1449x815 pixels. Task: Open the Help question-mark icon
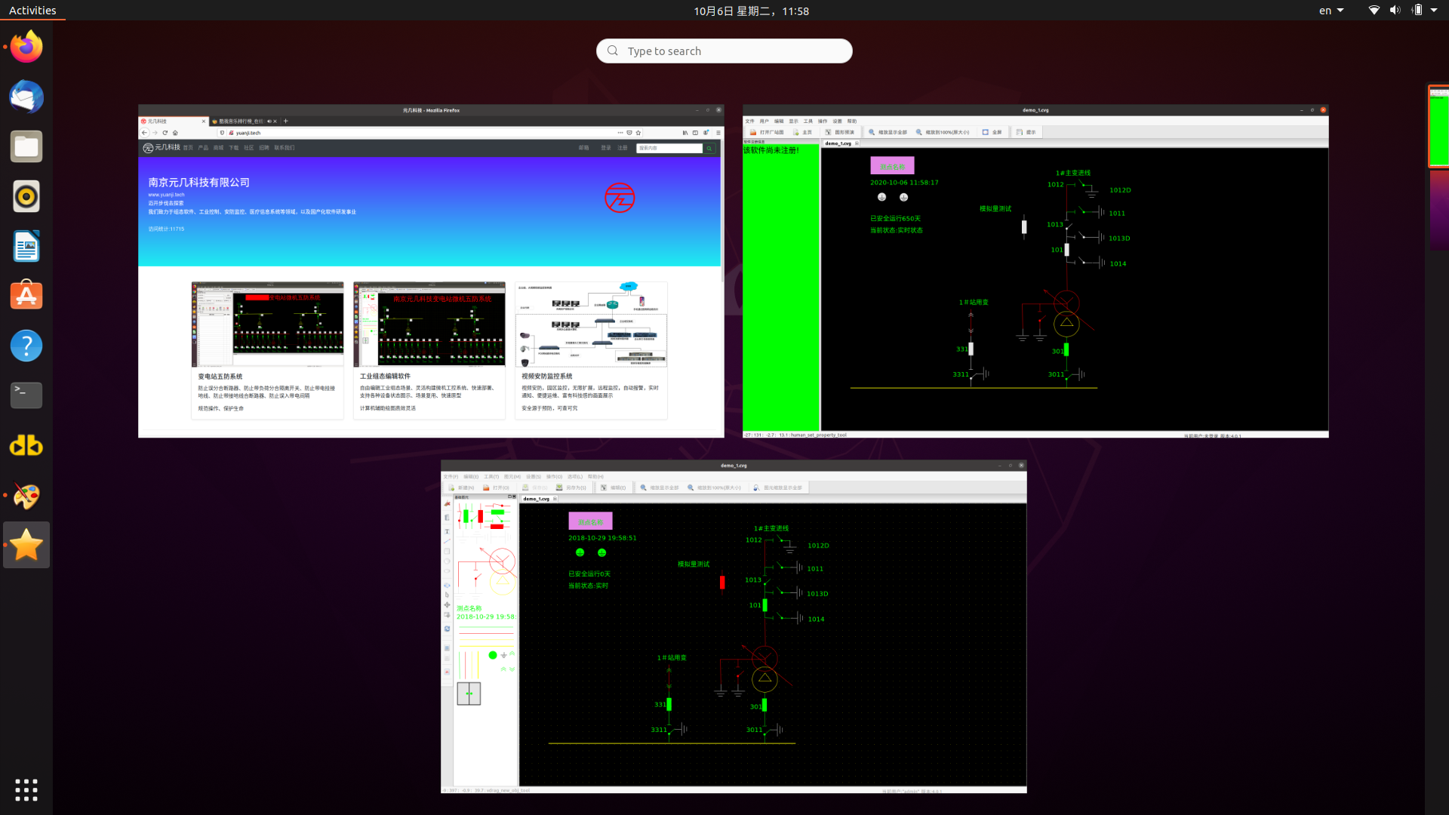click(26, 346)
